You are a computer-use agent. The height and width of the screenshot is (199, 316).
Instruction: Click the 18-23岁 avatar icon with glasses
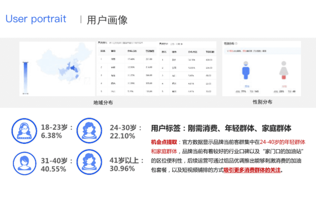tap(24, 131)
